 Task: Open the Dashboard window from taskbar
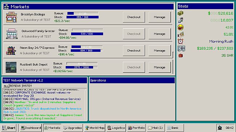(x=31, y=128)
